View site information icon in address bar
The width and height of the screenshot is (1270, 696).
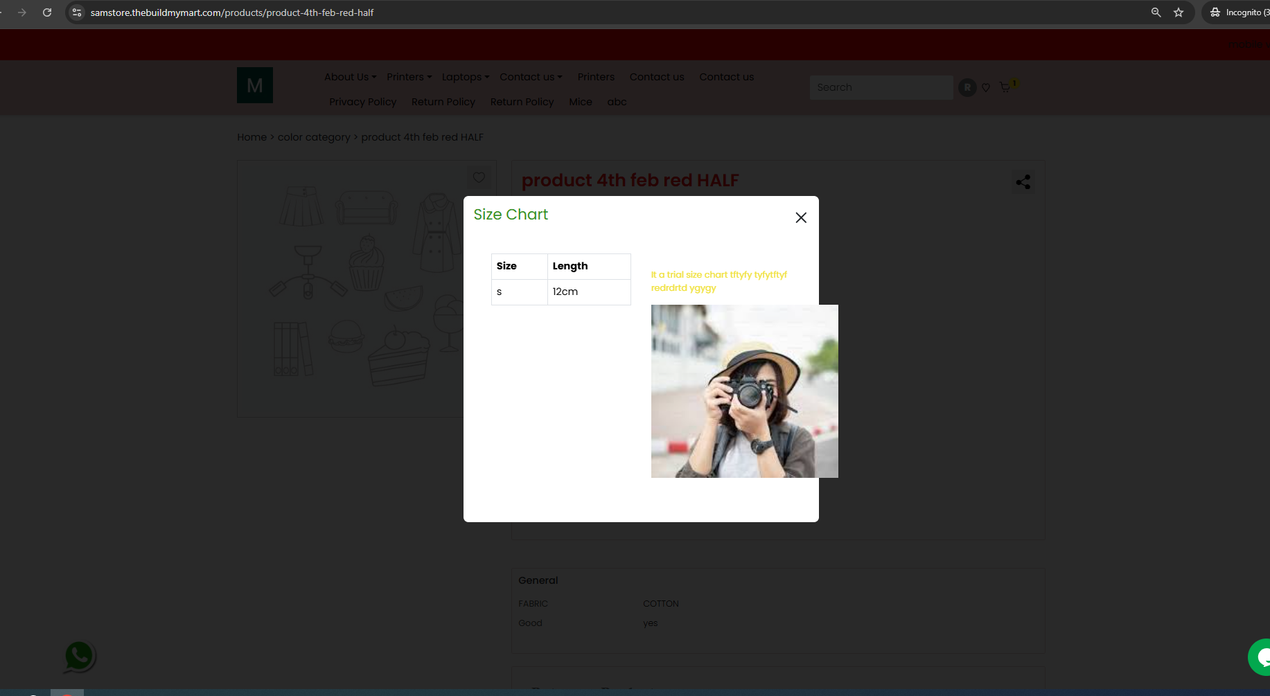pyautogui.click(x=77, y=12)
